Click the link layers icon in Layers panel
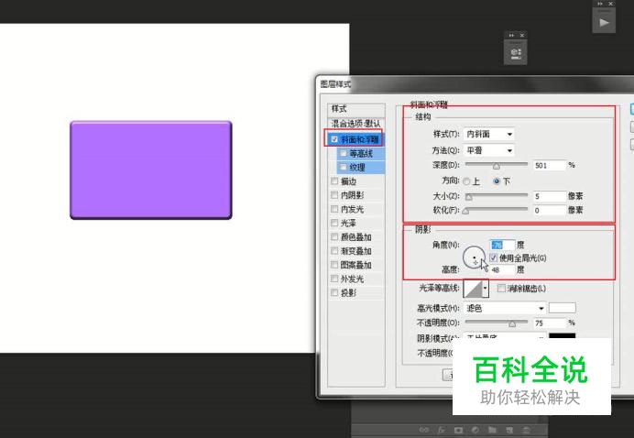 (424, 430)
